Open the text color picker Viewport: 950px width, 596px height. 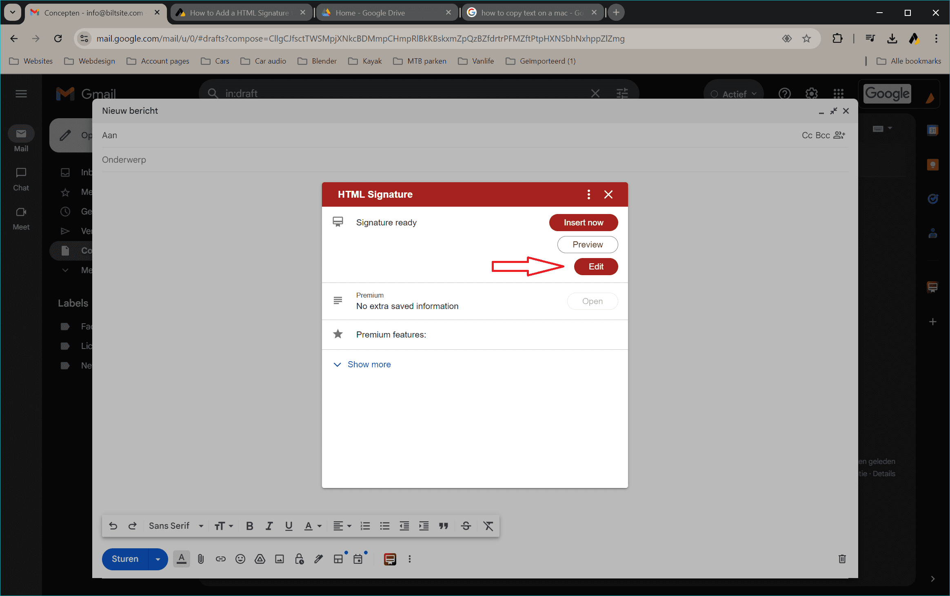click(x=313, y=526)
